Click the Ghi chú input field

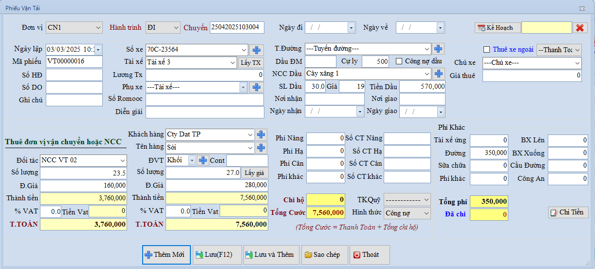click(x=74, y=100)
